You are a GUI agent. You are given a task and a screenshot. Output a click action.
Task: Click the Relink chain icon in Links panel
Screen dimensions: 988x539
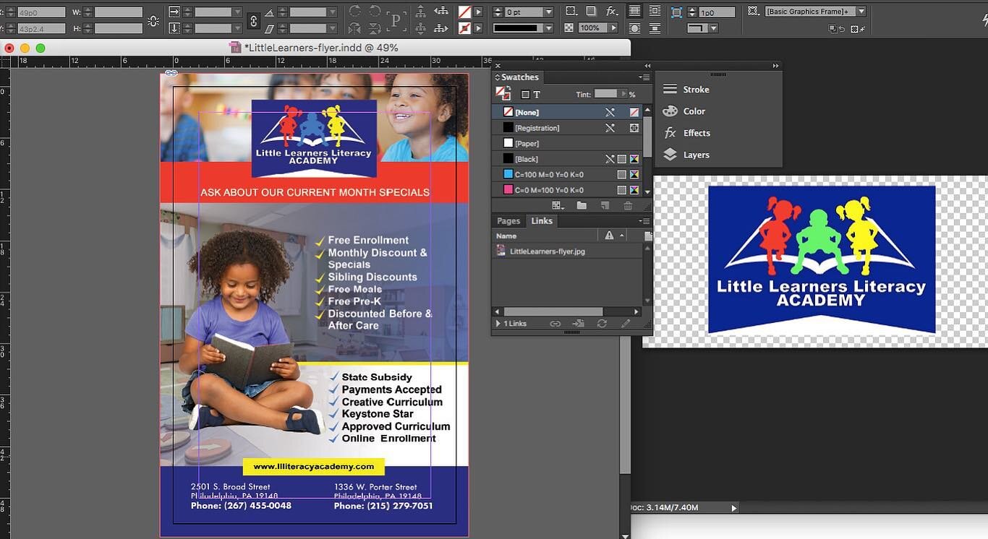coord(555,324)
